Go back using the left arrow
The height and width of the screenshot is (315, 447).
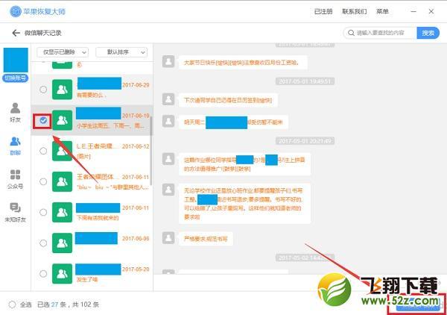pyautogui.click(x=16, y=33)
